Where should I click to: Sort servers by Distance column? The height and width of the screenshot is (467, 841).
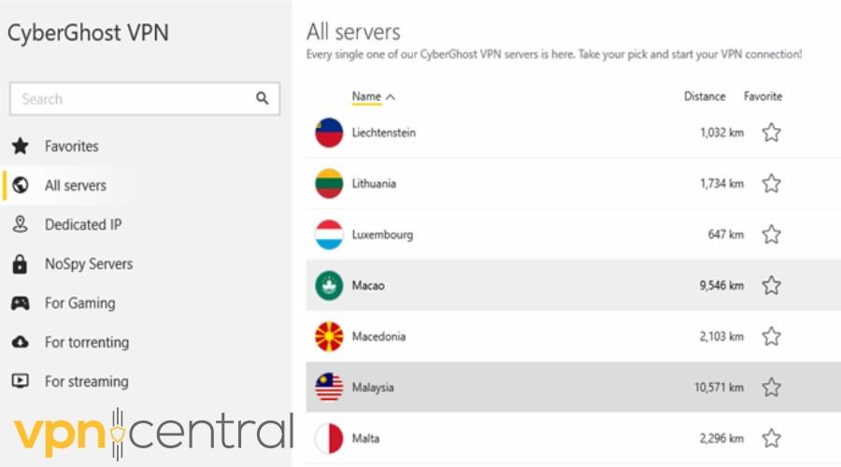pos(705,96)
